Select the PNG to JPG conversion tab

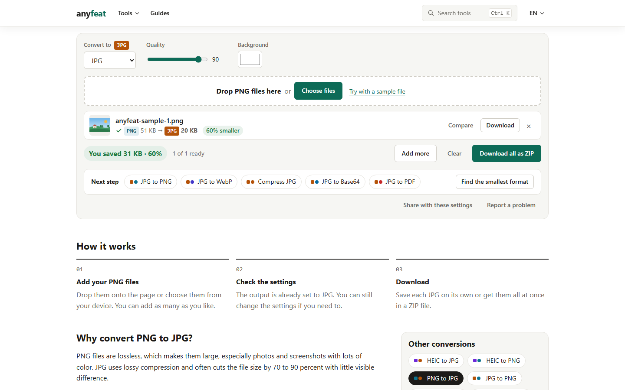tap(436, 378)
